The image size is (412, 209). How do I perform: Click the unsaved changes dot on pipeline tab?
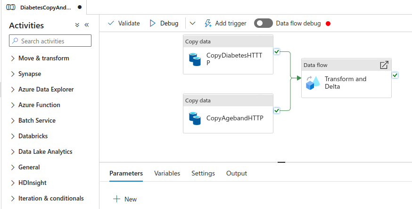(x=80, y=8)
